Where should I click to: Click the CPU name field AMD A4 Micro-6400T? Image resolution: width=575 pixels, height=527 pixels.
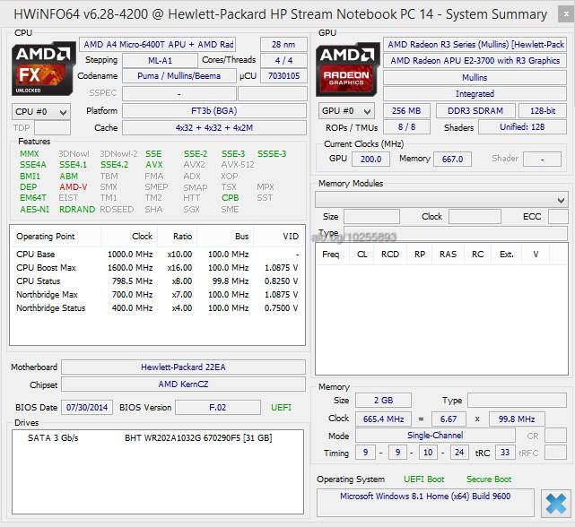coord(158,44)
